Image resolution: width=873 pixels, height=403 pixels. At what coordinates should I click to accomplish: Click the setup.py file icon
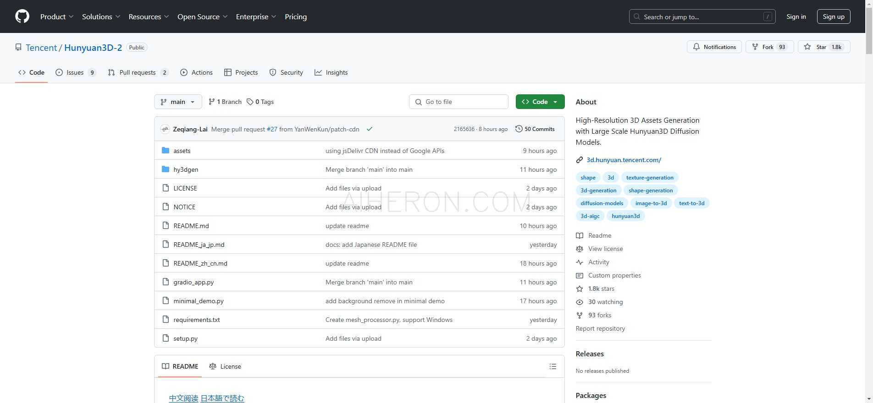[166, 338]
